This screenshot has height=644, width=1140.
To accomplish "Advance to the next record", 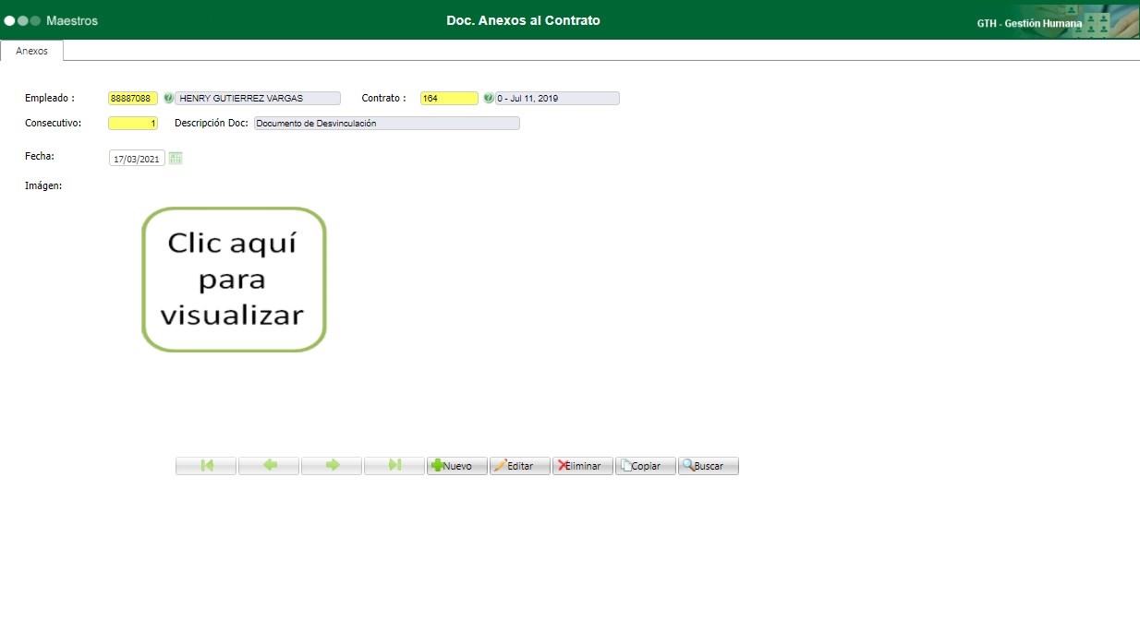I will click(x=331, y=465).
